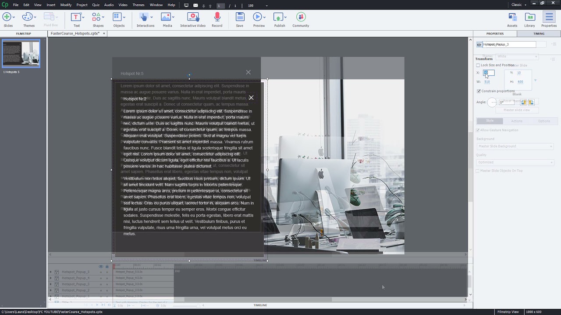Switch to the Timing tab

point(539,34)
